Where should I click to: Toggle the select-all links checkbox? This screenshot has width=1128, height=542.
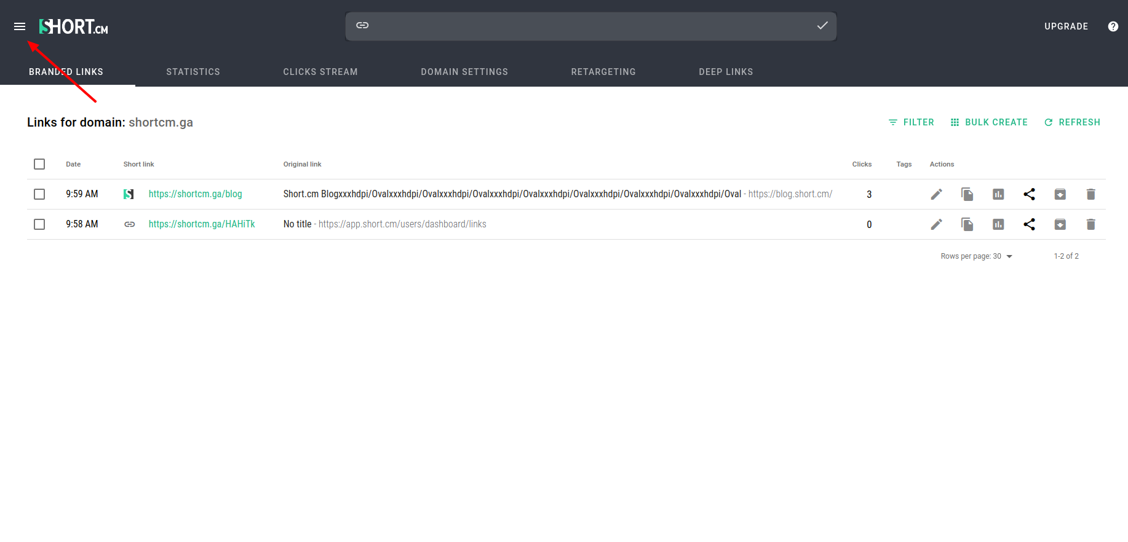coord(39,164)
